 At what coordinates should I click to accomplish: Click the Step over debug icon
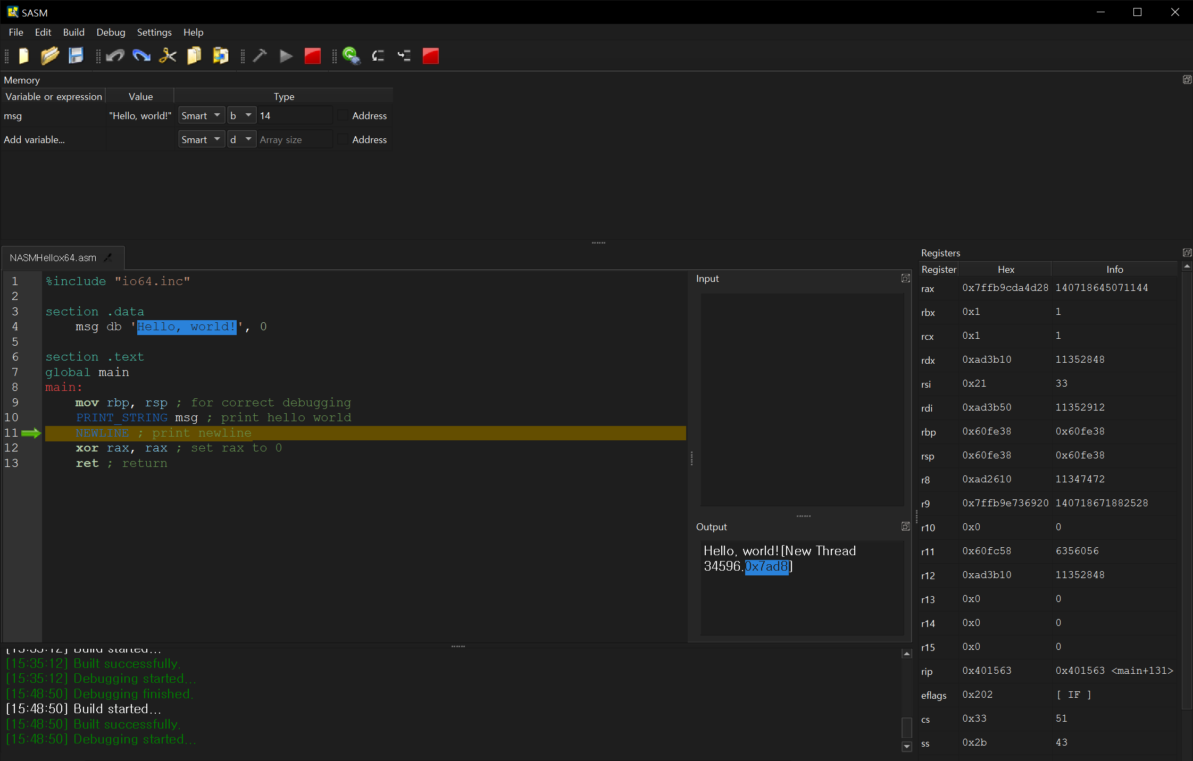click(x=378, y=56)
